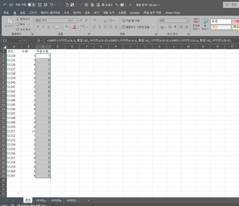Screen dimensions: 239x206
Task: Click the Undo arrow icon
Action: tap(51, 5)
